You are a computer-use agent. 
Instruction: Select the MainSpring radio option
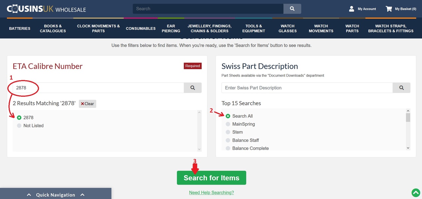(x=228, y=124)
